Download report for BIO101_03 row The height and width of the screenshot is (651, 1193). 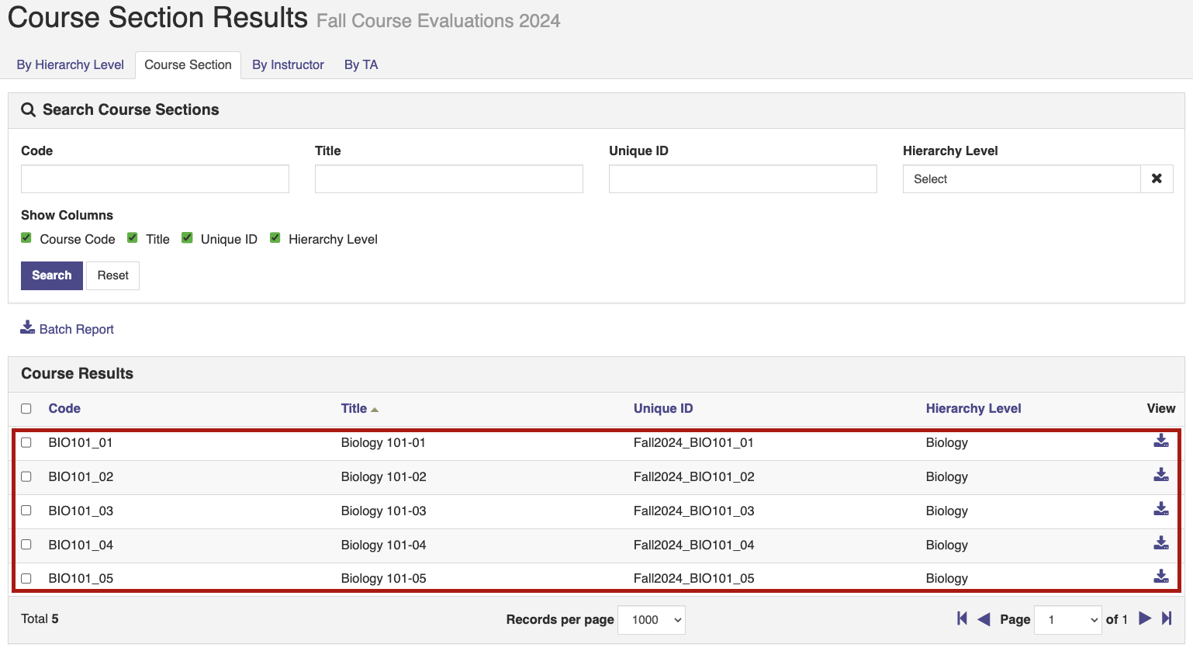click(1160, 508)
